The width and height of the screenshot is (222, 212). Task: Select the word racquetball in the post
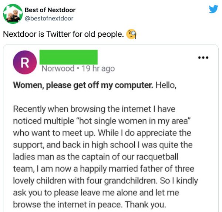[x=157, y=157]
